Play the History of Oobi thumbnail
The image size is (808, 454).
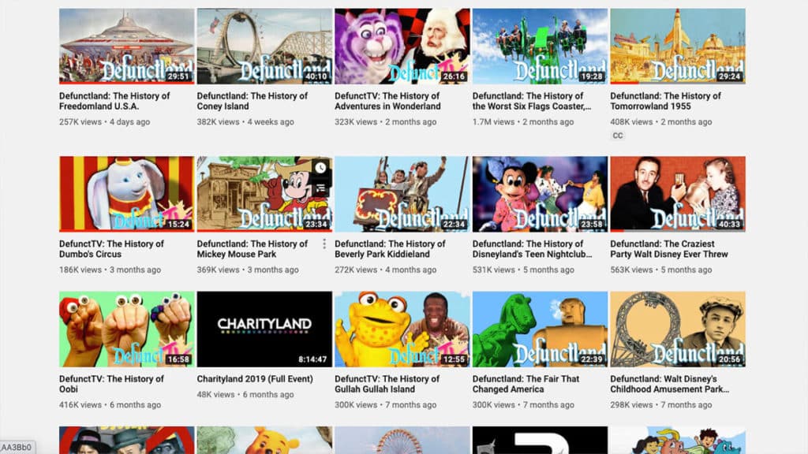click(126, 329)
